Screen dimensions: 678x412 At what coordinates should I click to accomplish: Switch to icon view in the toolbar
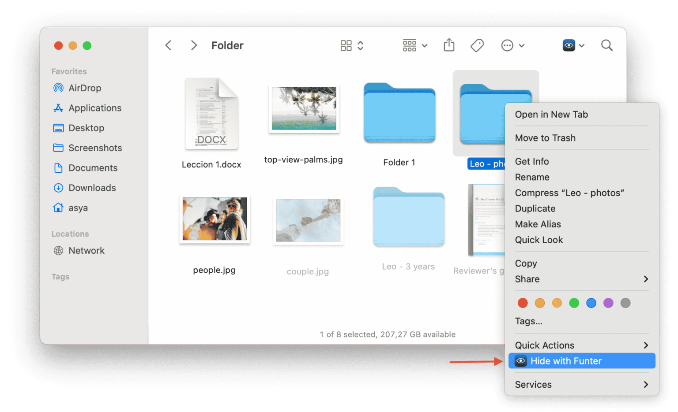pyautogui.click(x=346, y=45)
